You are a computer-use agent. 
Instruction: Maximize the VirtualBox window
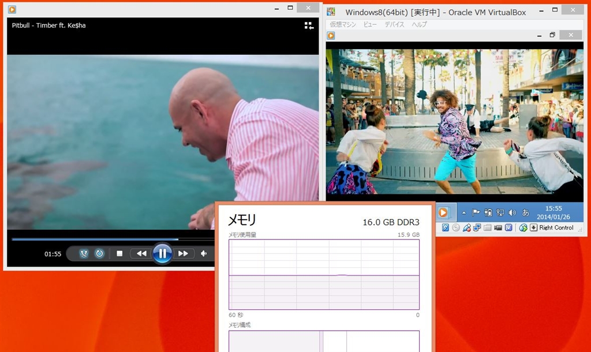555,10
